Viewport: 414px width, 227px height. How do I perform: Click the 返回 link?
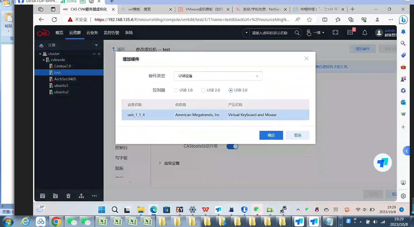point(118,49)
